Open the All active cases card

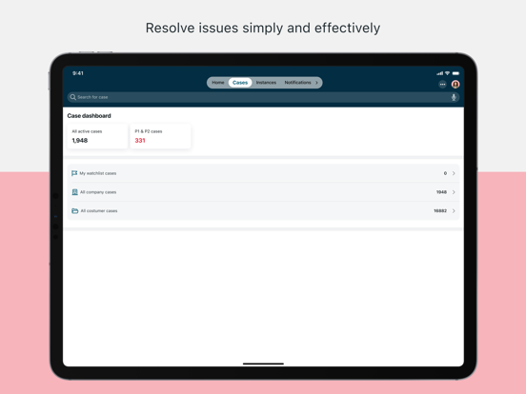tap(97, 136)
